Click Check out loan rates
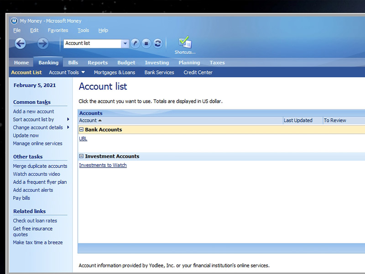The width and height of the screenshot is (365, 274). click(35, 221)
